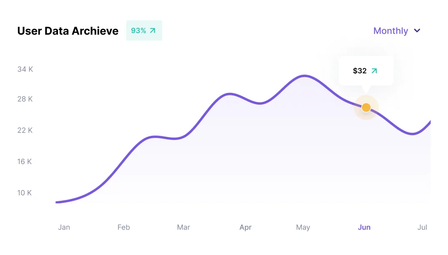Click the 16 K axis label
The width and height of the screenshot is (448, 255).
click(25, 162)
